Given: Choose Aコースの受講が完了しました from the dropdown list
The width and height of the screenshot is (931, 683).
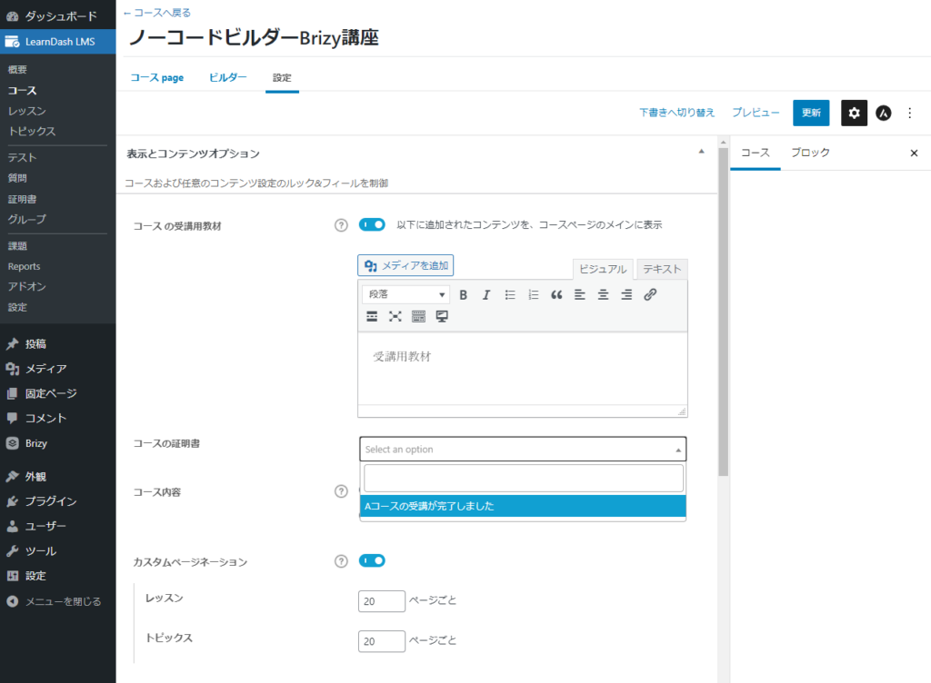Looking at the screenshot, I should pos(523,506).
